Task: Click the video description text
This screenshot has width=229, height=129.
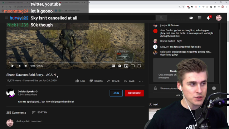Action: (46, 102)
